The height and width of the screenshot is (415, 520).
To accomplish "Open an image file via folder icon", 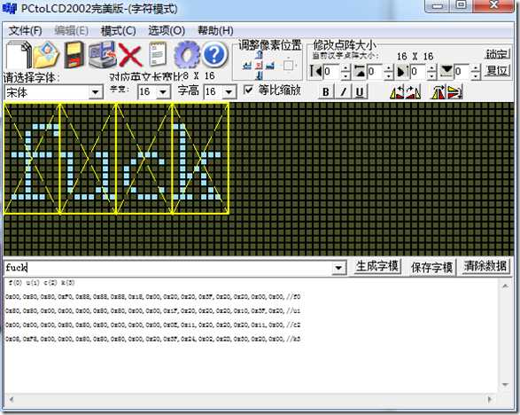I will click(46, 54).
